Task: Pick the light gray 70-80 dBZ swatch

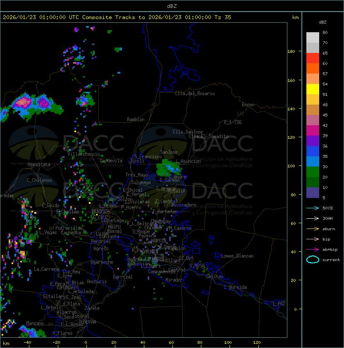Action: pos(313,38)
